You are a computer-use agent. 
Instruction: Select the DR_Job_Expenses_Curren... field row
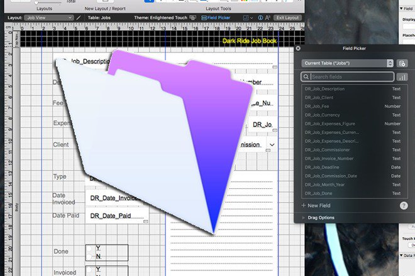pos(354,132)
